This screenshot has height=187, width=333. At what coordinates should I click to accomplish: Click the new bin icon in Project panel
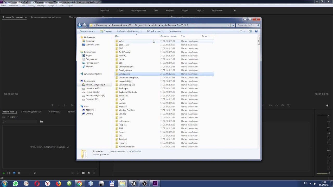coord(83,173)
